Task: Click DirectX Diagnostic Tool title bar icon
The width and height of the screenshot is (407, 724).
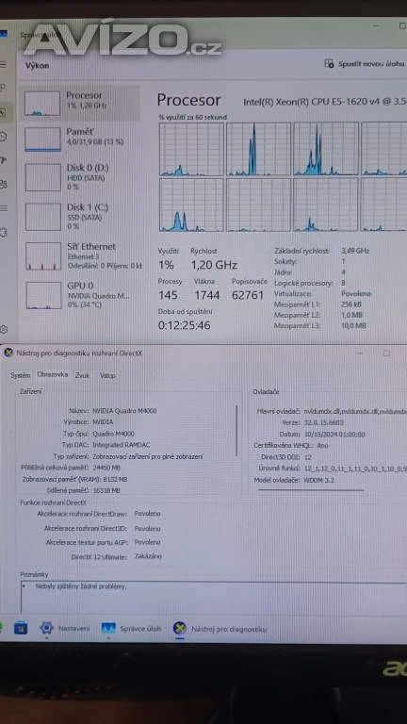Action: (8, 354)
